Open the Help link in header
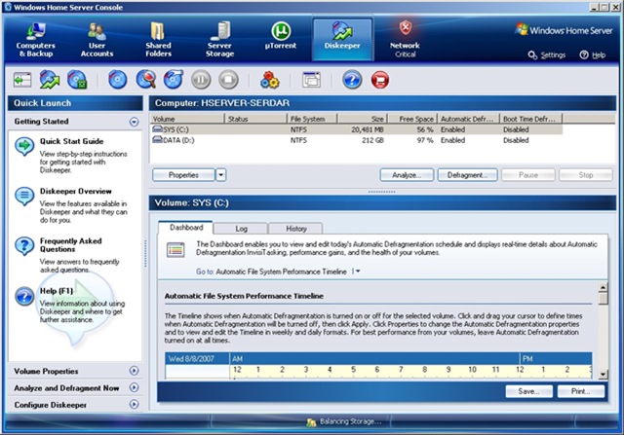 pos(593,55)
